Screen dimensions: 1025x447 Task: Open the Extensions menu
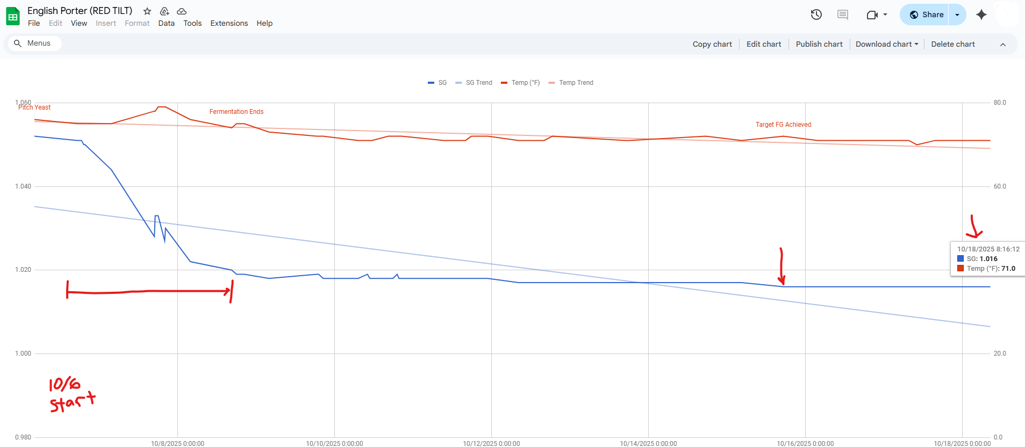click(x=229, y=23)
